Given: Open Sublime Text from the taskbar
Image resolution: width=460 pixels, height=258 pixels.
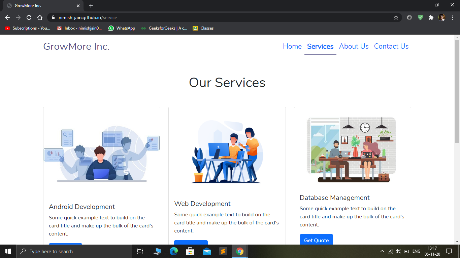Looking at the screenshot, I should pos(223,251).
